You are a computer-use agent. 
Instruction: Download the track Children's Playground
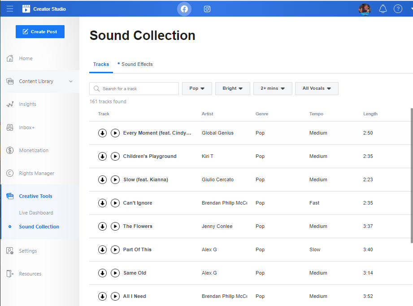pos(102,156)
